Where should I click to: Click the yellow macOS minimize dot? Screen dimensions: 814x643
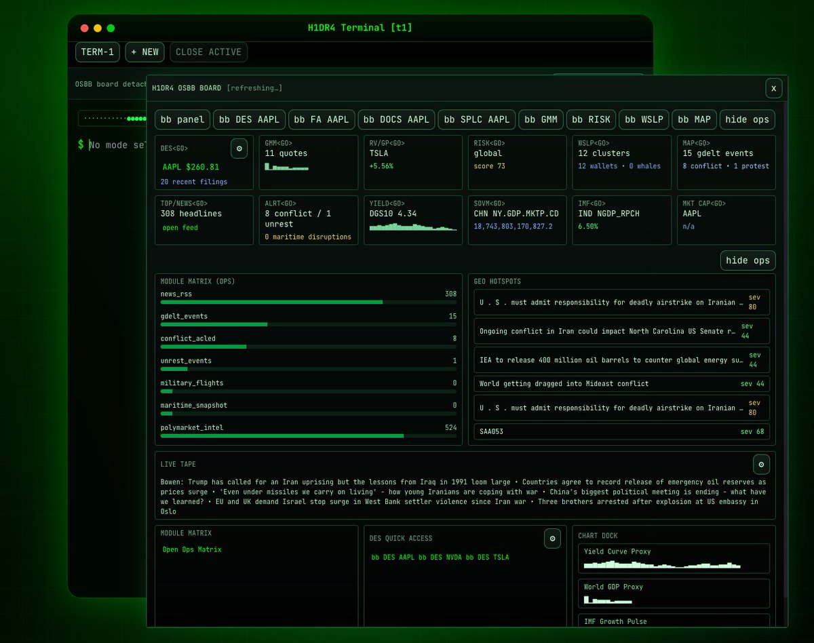[x=98, y=28]
